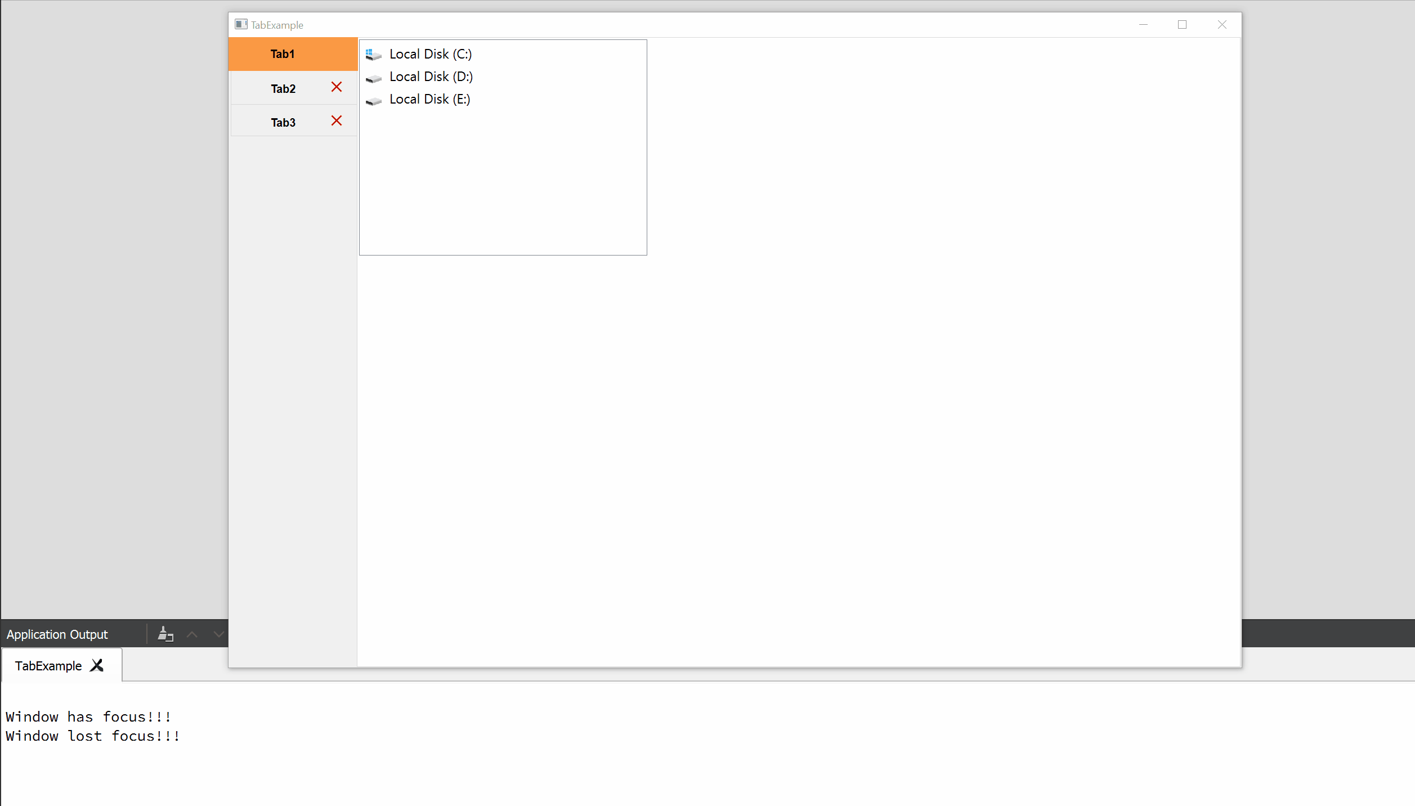Clear the application output with the broom icon
1415x806 pixels.
[165, 634]
